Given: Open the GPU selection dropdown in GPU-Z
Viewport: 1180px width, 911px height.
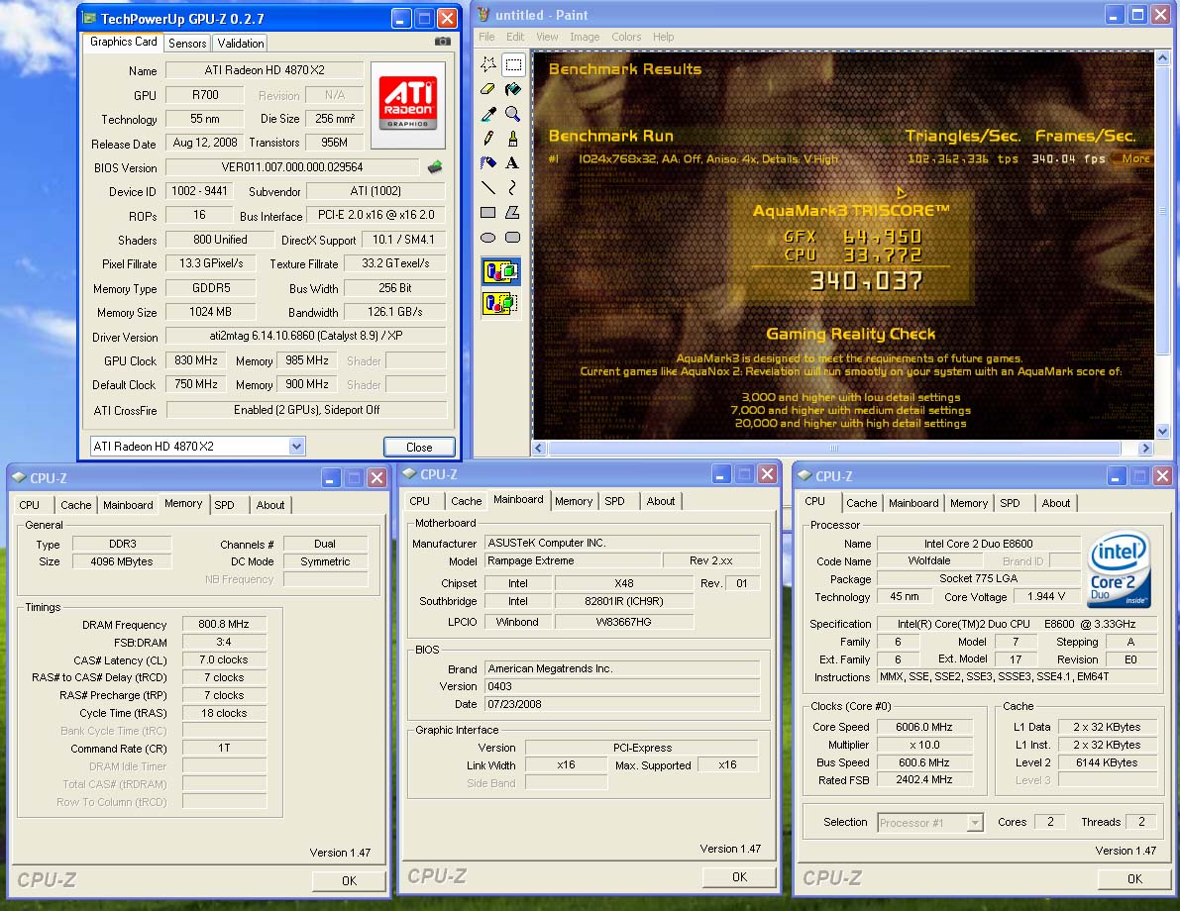Looking at the screenshot, I should (x=296, y=447).
